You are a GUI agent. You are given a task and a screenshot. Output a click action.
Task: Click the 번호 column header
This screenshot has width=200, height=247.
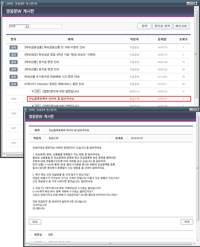[14, 39]
